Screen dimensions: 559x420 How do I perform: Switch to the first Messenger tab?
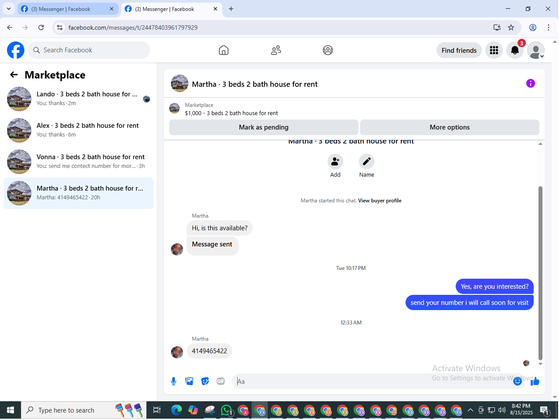click(x=68, y=9)
